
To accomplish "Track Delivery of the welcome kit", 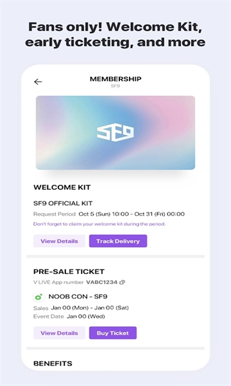I will click(118, 241).
